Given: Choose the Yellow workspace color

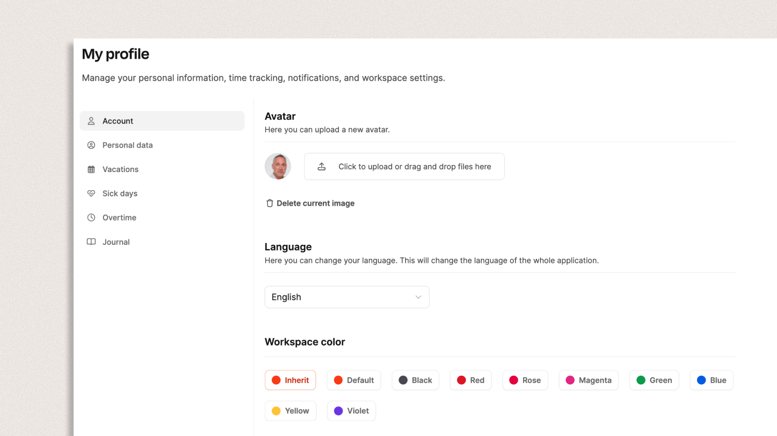Looking at the screenshot, I should coord(290,411).
